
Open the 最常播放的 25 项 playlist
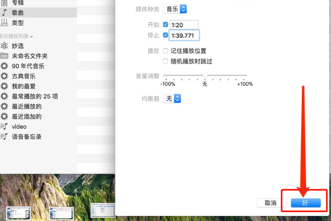[35, 97]
